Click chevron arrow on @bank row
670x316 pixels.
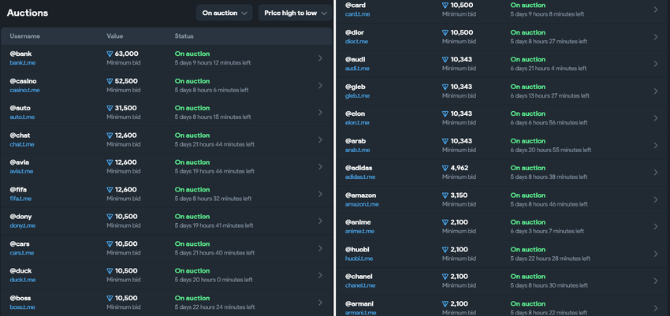click(x=320, y=58)
